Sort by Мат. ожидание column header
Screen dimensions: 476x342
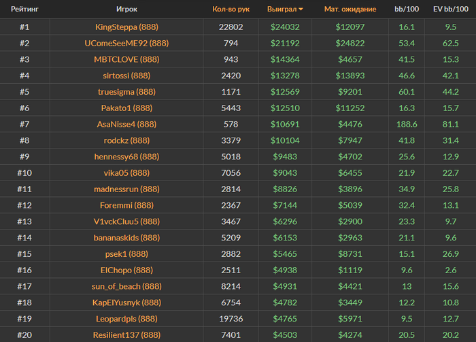(x=350, y=9)
